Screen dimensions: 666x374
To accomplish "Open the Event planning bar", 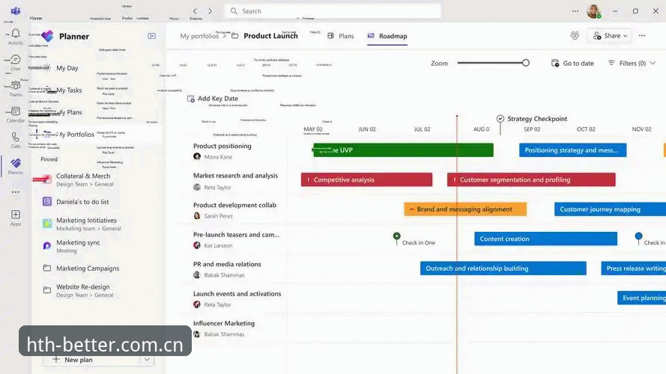I will coord(641,298).
